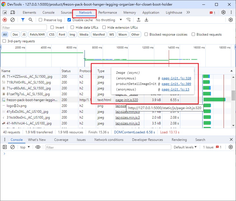This screenshot has width=236, height=201.
Task: Open page-init.js:309 link in the stack trace
Action: tap(176, 84)
